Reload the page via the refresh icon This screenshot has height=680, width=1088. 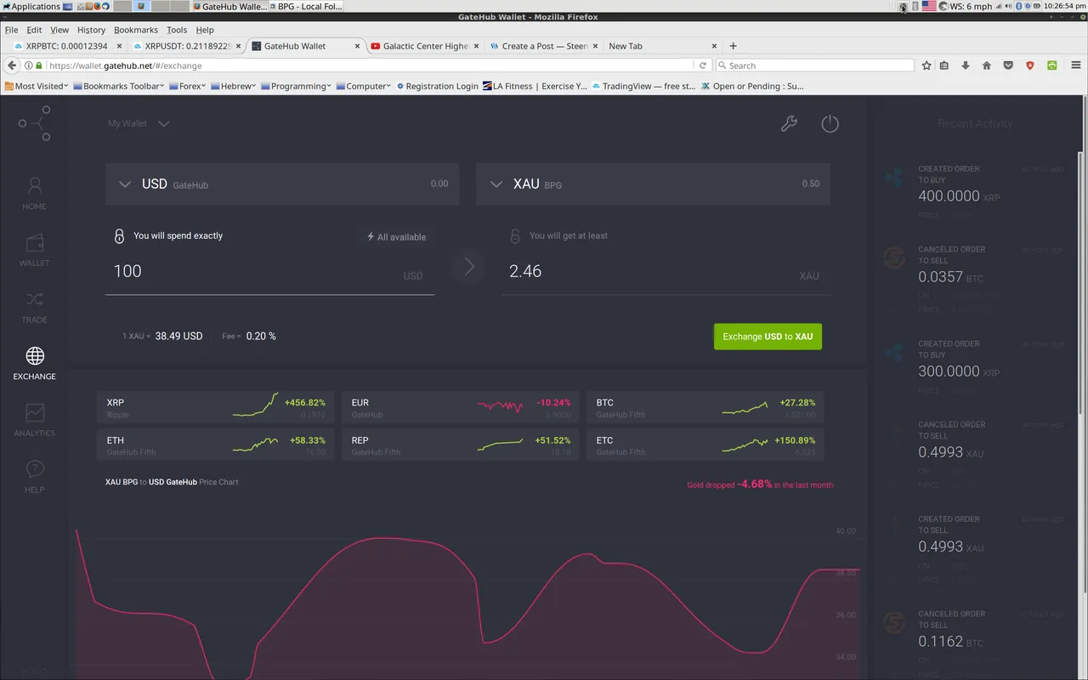coord(703,65)
